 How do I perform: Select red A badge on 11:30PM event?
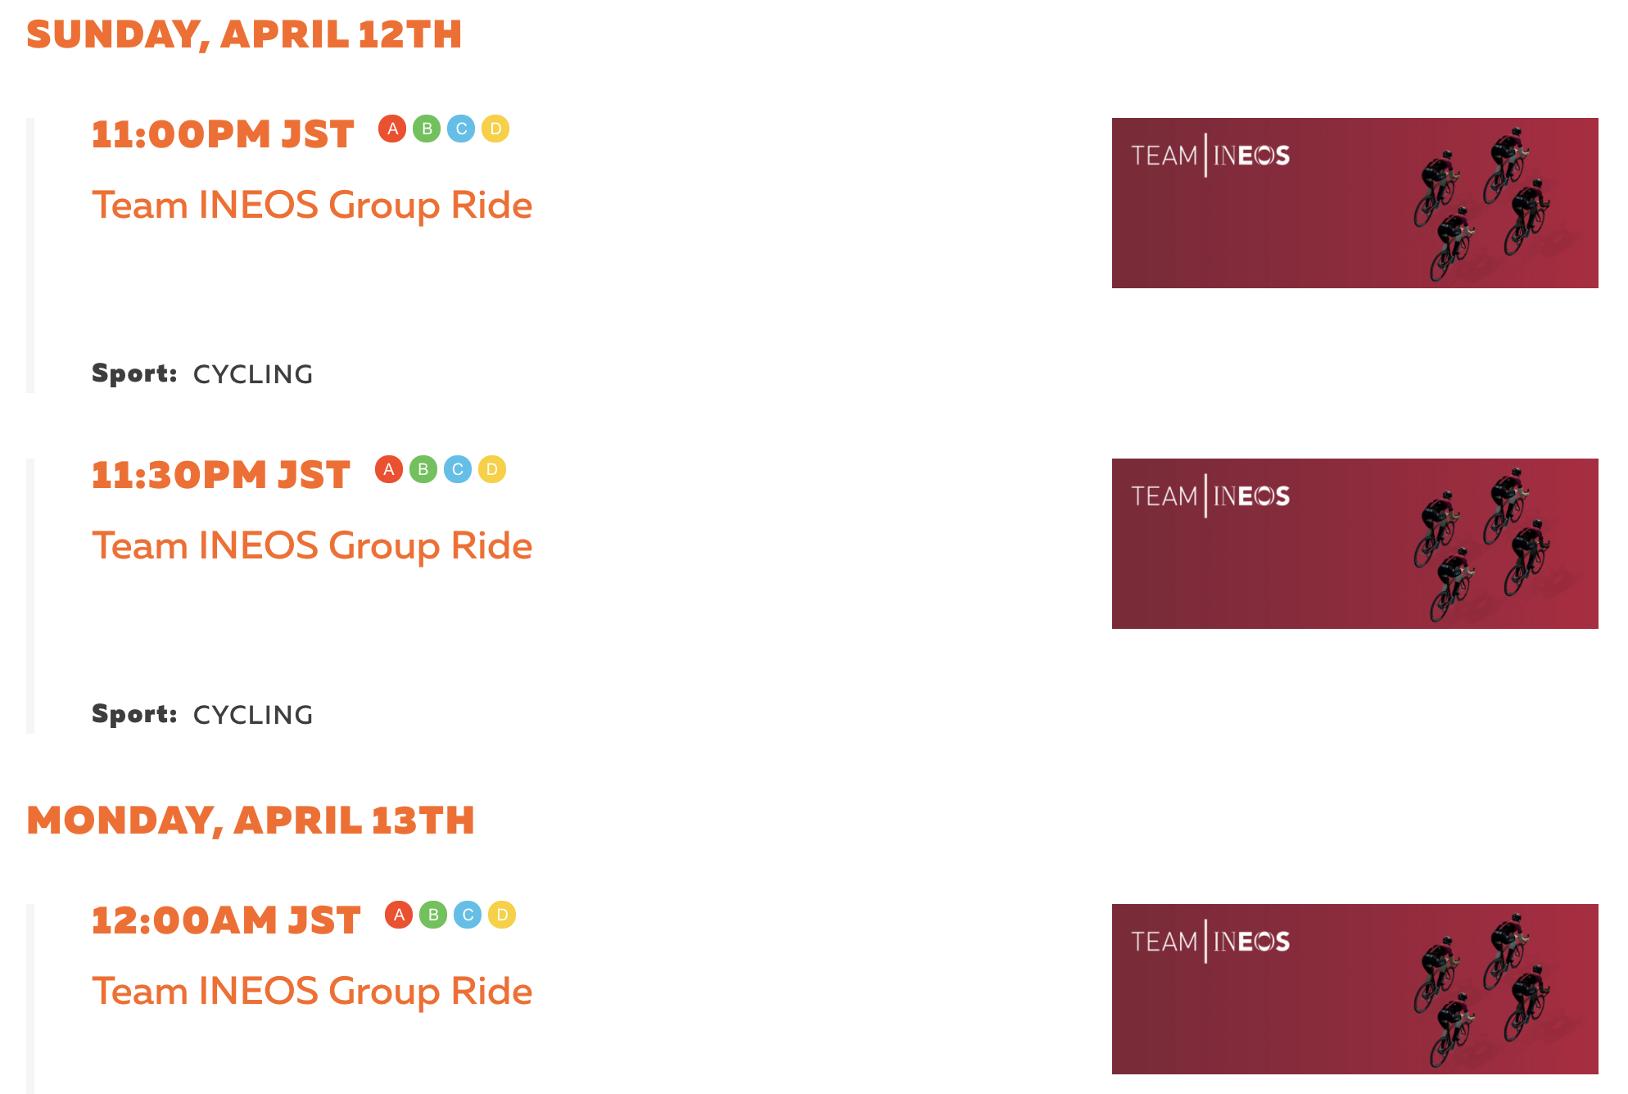coord(389,469)
